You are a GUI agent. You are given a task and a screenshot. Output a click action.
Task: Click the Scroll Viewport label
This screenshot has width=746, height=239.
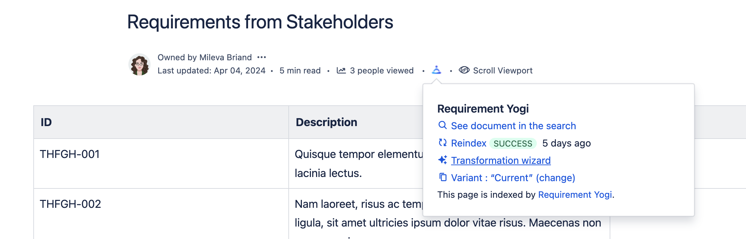[x=502, y=71]
